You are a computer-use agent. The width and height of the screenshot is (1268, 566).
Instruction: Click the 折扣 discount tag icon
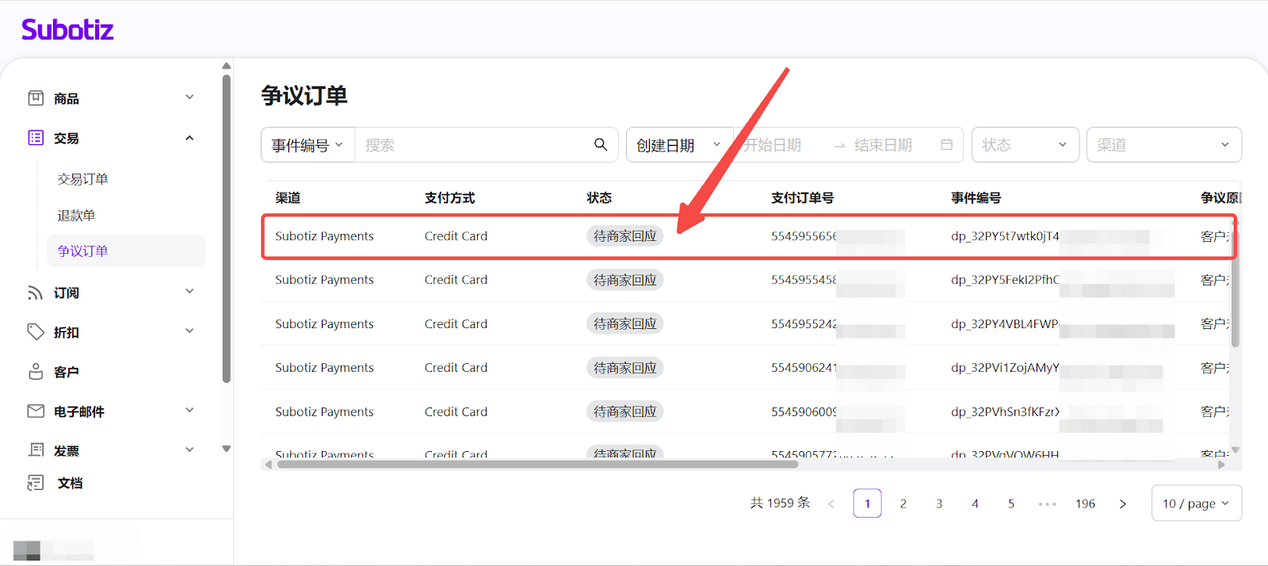point(36,332)
